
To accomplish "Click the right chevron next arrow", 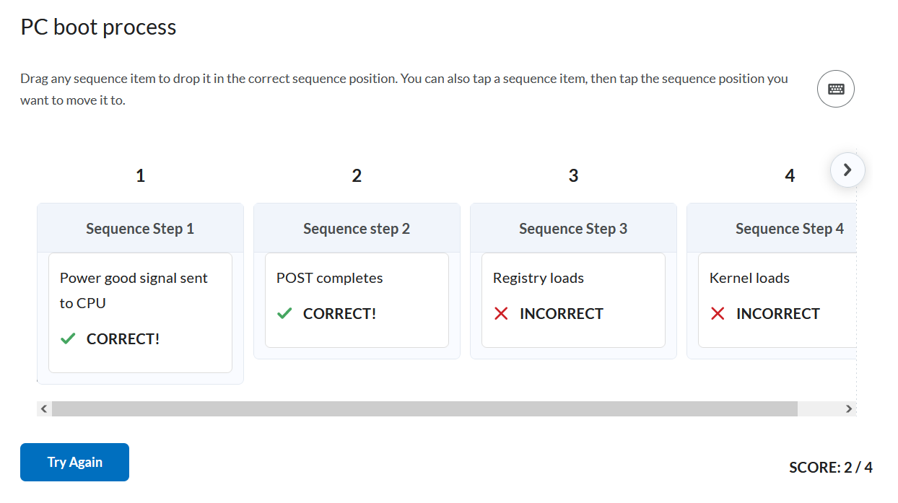I will coord(847,170).
